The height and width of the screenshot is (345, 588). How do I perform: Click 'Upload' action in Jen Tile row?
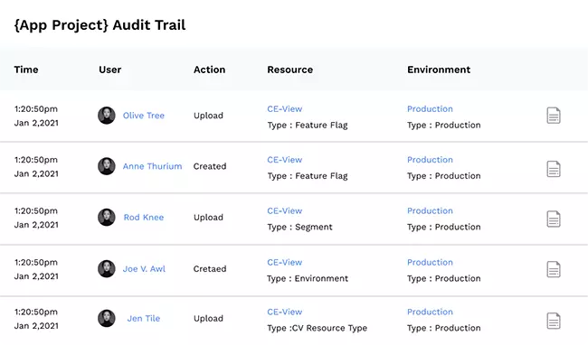tap(208, 319)
